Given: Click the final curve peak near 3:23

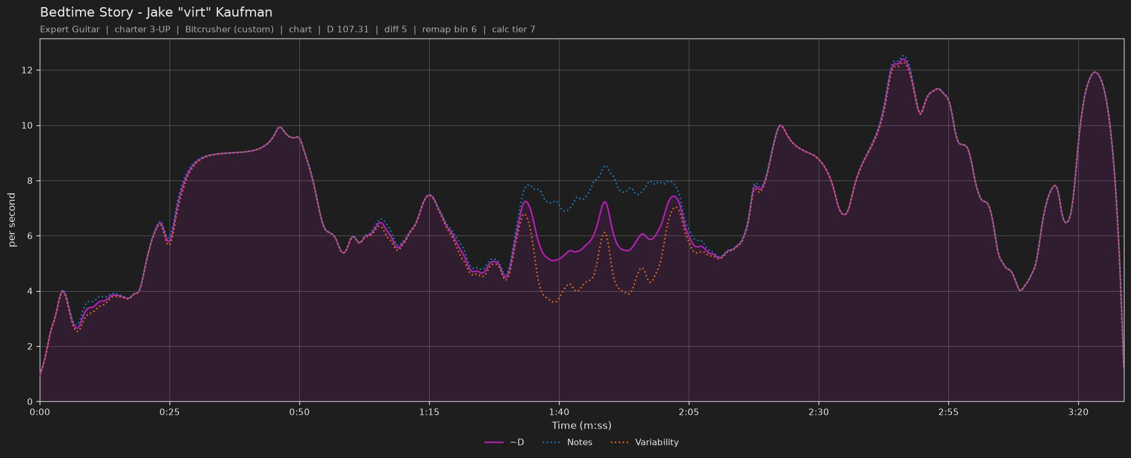Looking at the screenshot, I should [1094, 72].
